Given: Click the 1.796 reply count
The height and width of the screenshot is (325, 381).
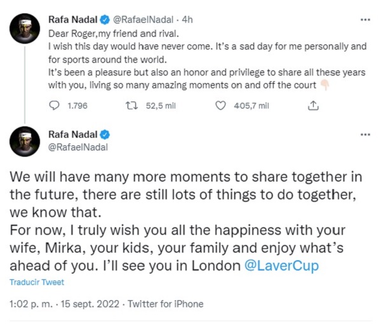Looking at the screenshot, I should [77, 107].
